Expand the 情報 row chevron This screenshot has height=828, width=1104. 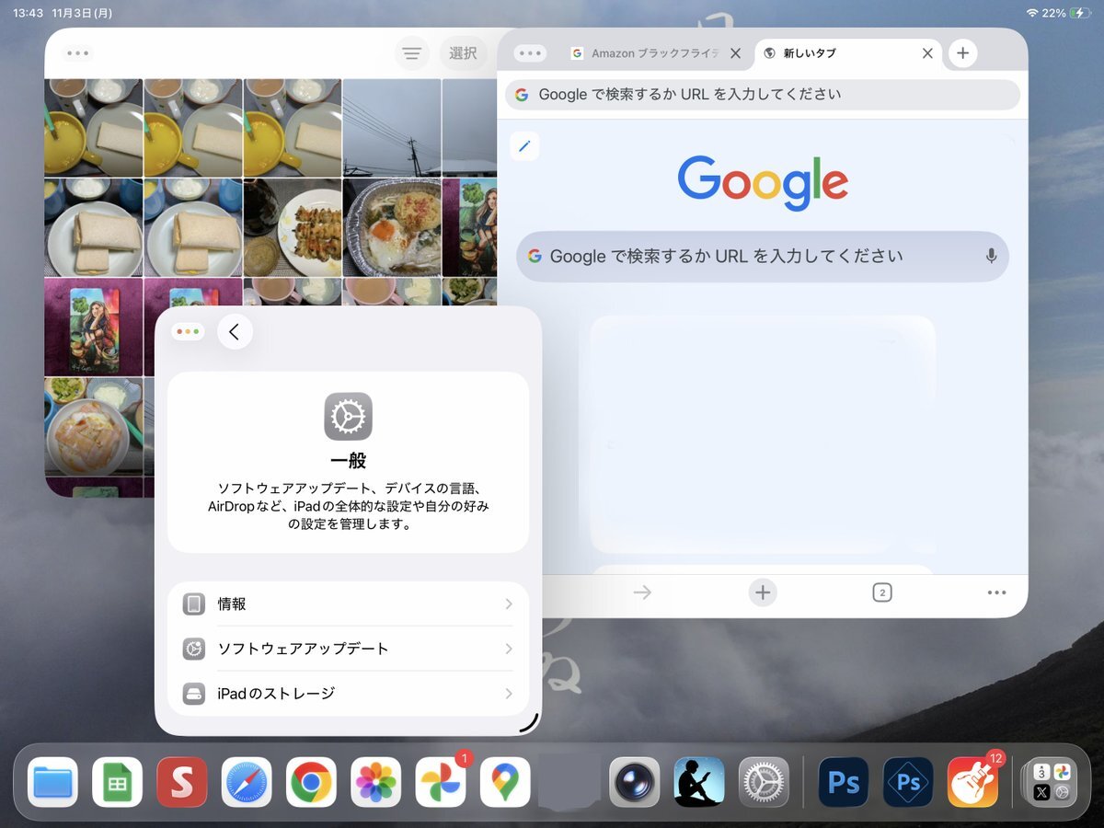pos(509,604)
